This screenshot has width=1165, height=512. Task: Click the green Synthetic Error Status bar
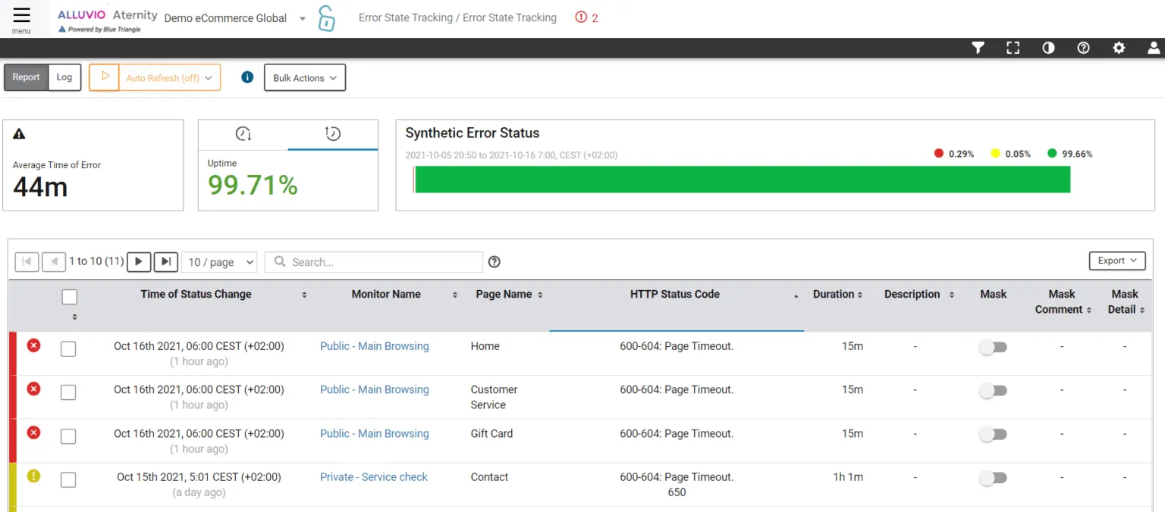click(x=742, y=180)
